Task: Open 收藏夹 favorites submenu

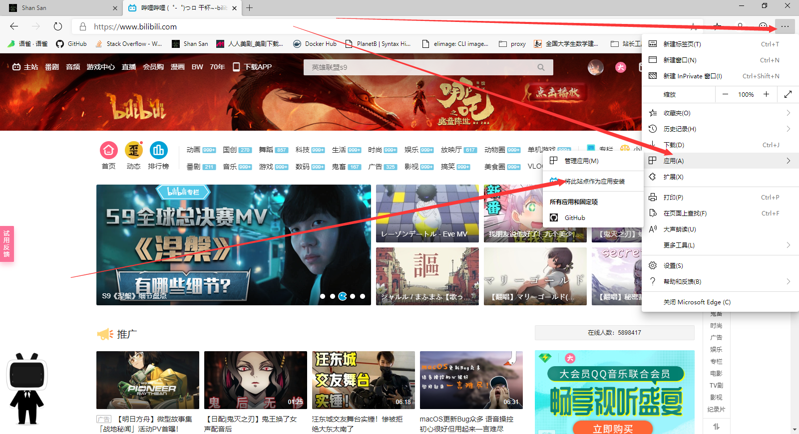Action: click(720, 113)
